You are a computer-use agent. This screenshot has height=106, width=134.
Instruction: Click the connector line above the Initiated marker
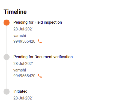coord(7,74)
